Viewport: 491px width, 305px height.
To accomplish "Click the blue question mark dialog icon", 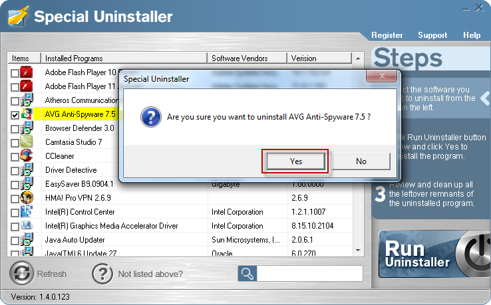I will (151, 117).
